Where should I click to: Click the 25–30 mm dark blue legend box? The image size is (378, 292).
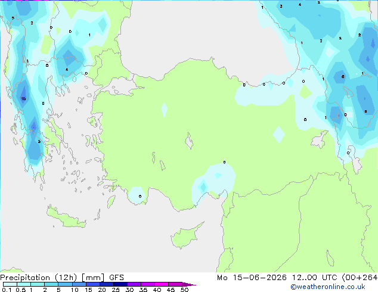click(x=120, y=284)
